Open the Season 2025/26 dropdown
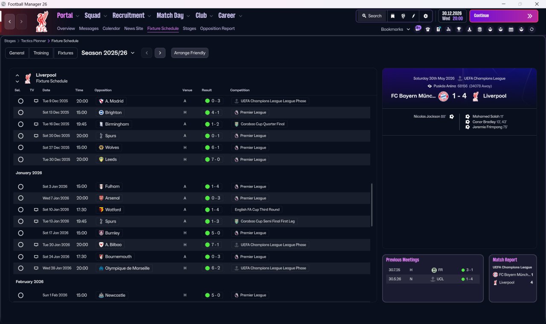This screenshot has width=546, height=324. pyautogui.click(x=108, y=53)
